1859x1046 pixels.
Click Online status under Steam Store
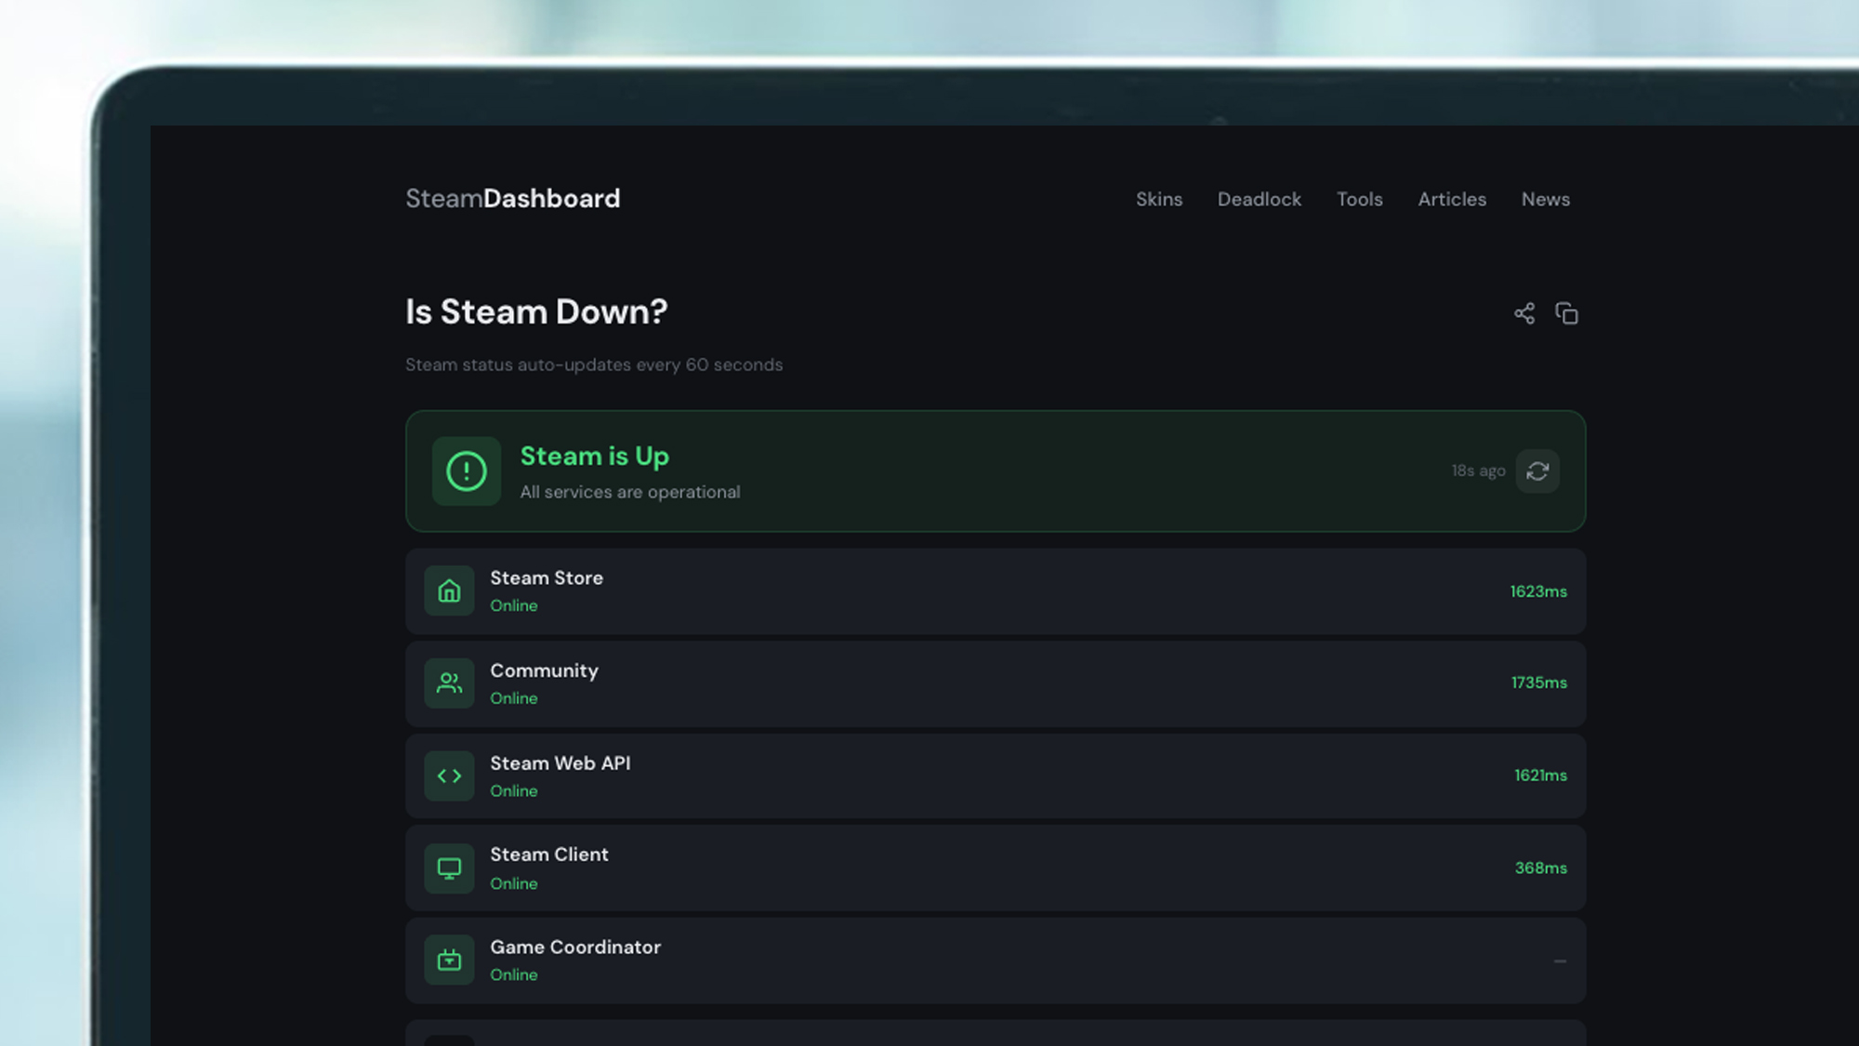click(x=513, y=605)
